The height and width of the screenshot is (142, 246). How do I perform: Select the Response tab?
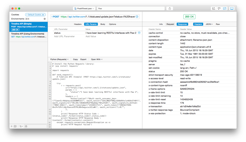182,24
